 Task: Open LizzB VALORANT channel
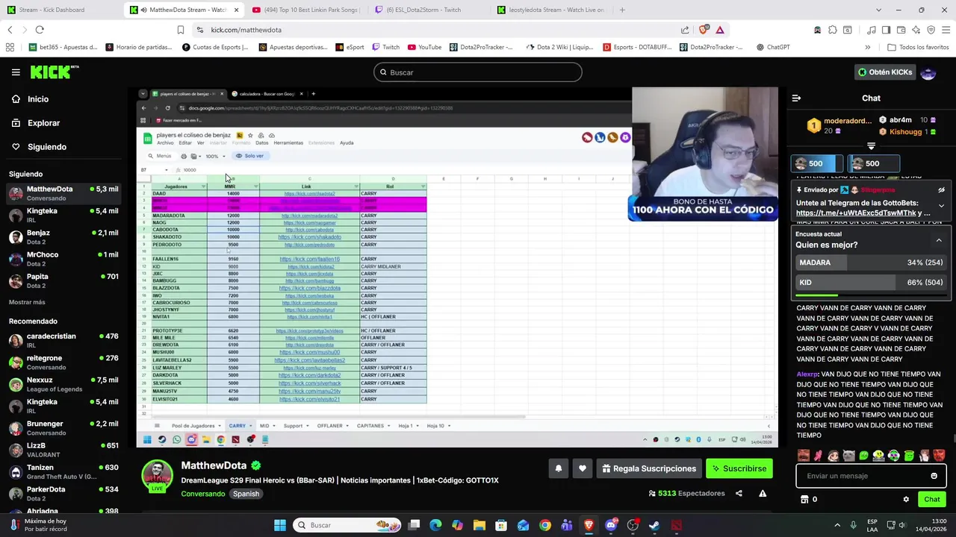click(63, 450)
